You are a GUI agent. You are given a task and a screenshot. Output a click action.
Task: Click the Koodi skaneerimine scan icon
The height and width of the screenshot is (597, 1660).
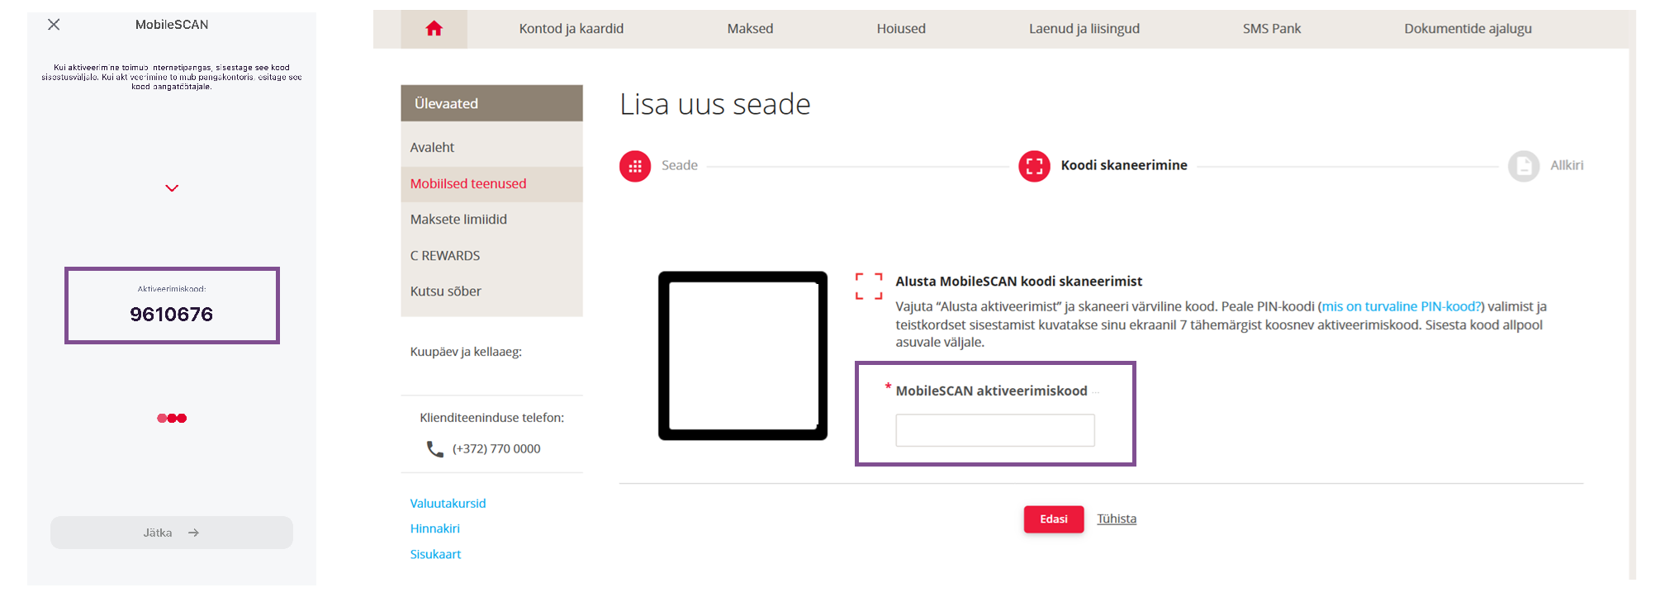[1034, 166]
